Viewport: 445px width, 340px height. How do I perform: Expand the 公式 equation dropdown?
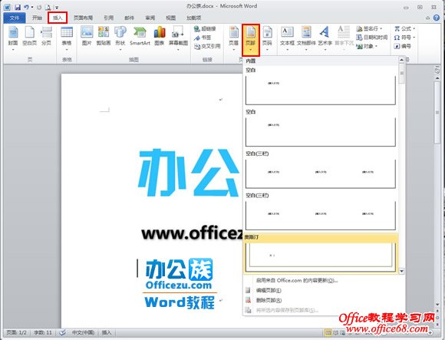(414, 28)
